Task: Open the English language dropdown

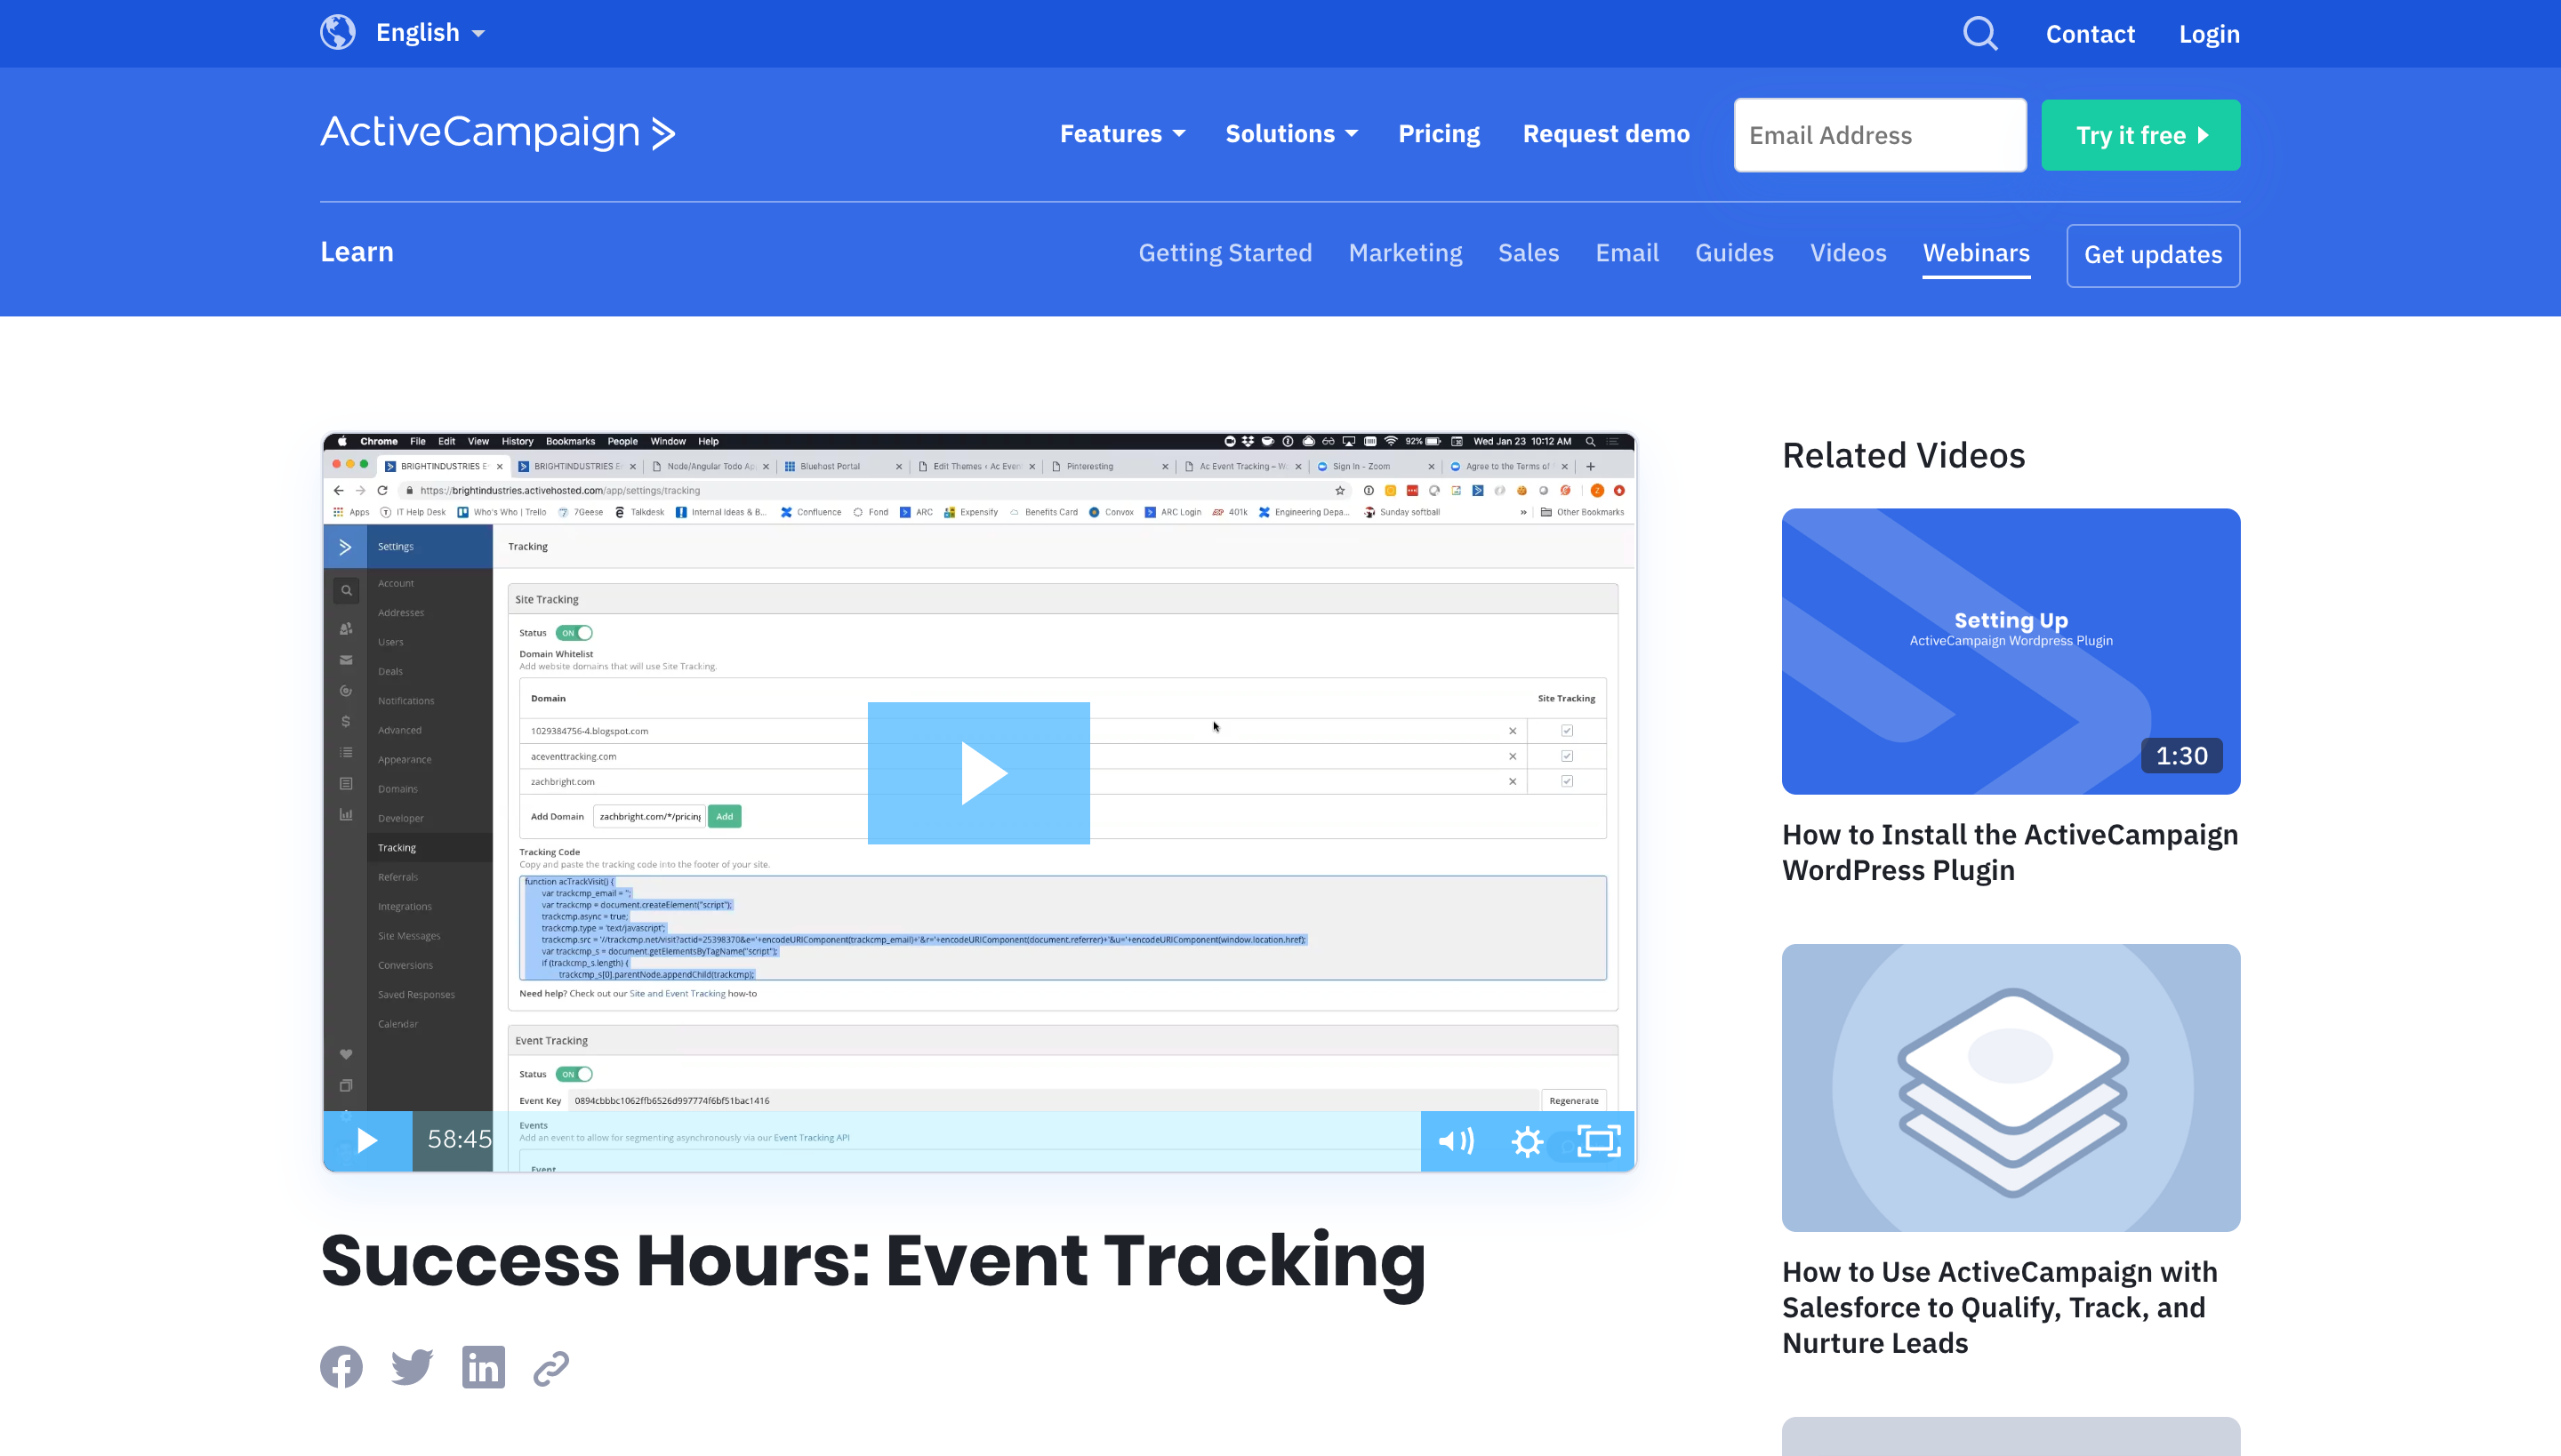Action: (430, 33)
